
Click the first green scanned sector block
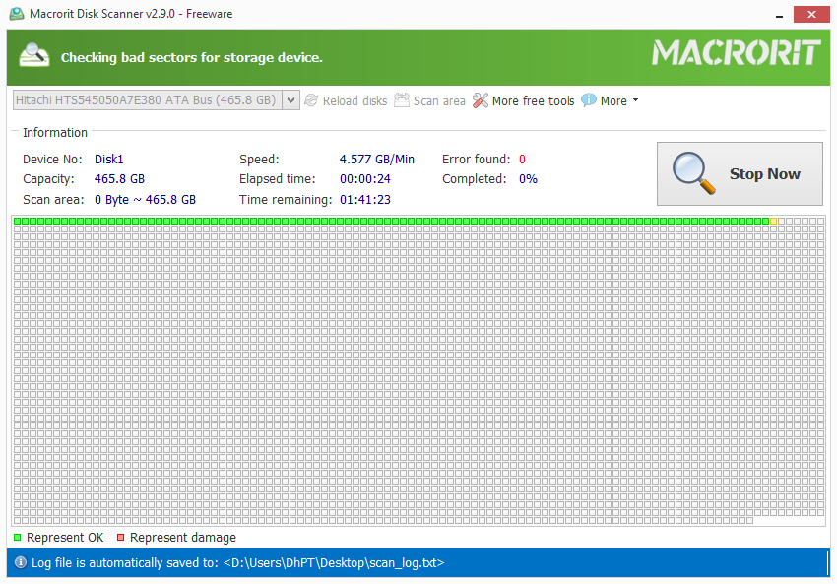18,222
